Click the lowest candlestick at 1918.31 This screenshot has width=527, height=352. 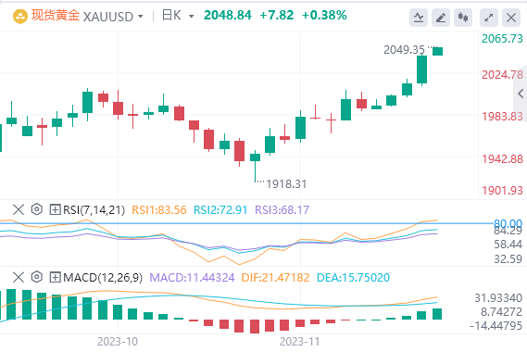[x=255, y=166]
